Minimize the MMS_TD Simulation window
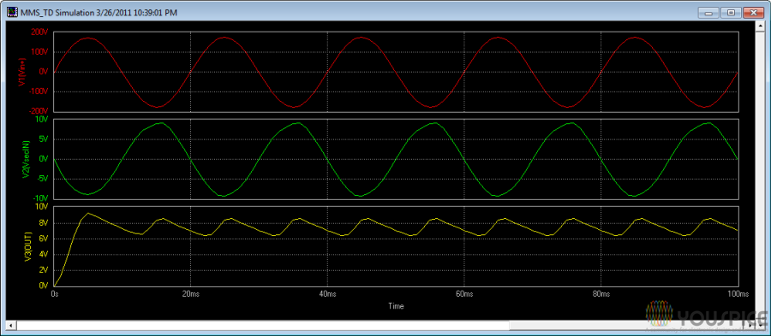The image size is (771, 336). (709, 13)
